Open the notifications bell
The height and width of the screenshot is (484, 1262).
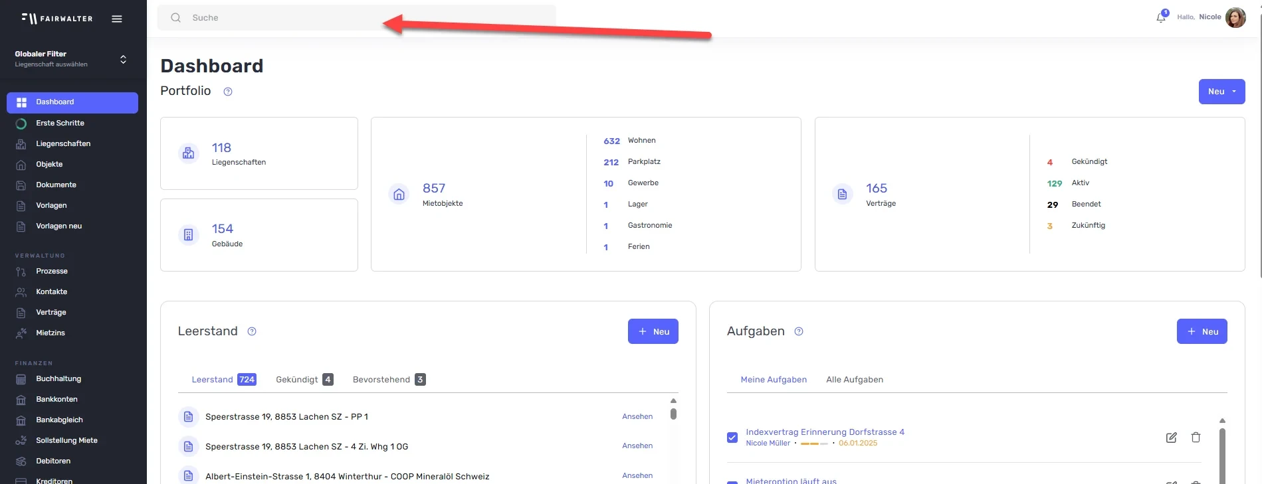(x=1161, y=17)
